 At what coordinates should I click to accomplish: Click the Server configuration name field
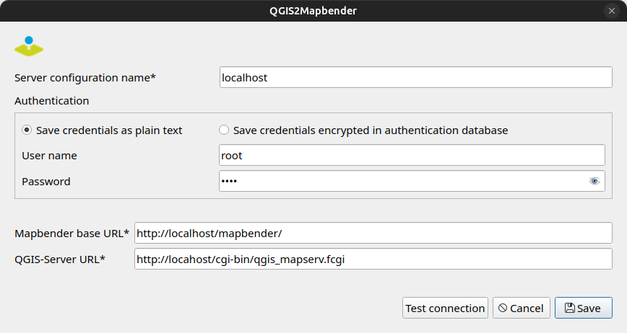pos(415,77)
